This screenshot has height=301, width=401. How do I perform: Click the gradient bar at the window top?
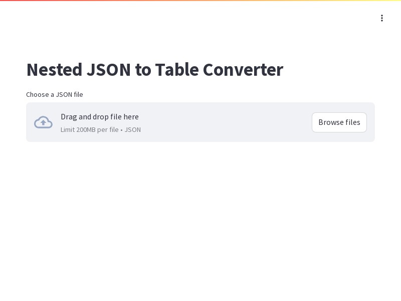point(200,1)
